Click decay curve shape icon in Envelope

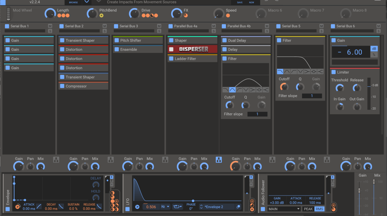[x=61, y=207]
